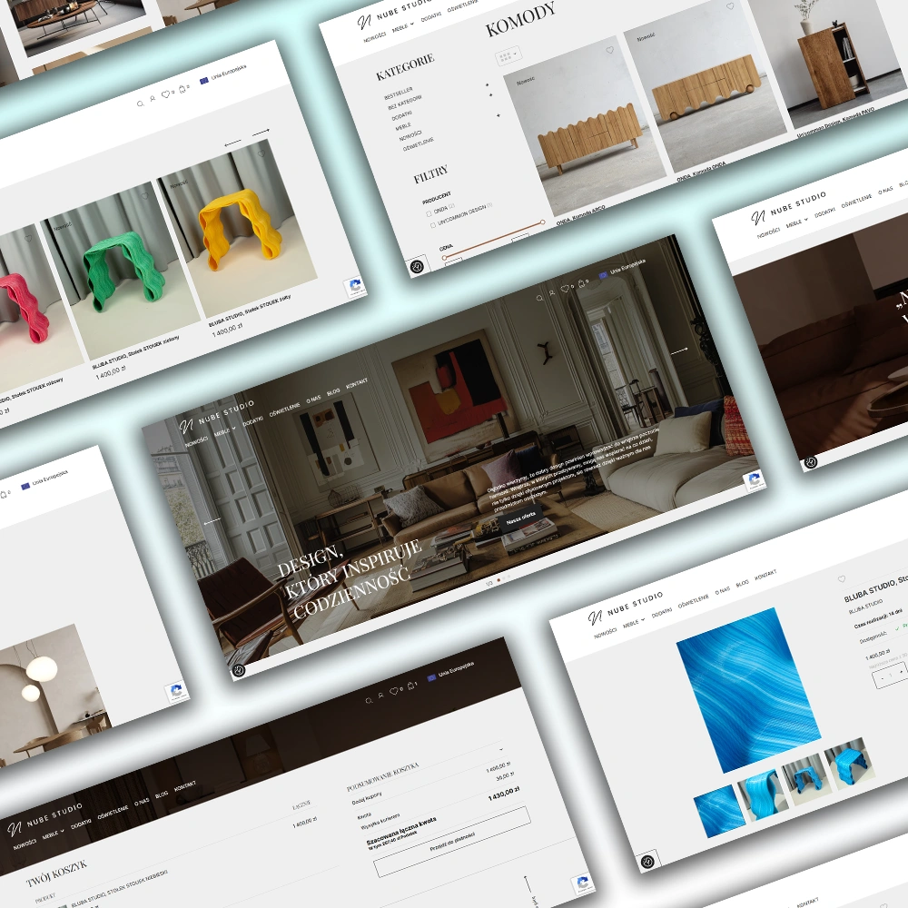Image resolution: width=908 pixels, height=908 pixels.
Task: Click the accessibility widget icon
Action: tap(416, 266)
